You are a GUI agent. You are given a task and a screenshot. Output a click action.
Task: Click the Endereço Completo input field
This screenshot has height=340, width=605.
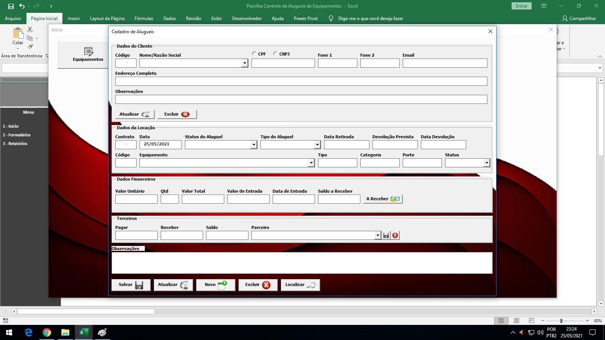point(301,81)
